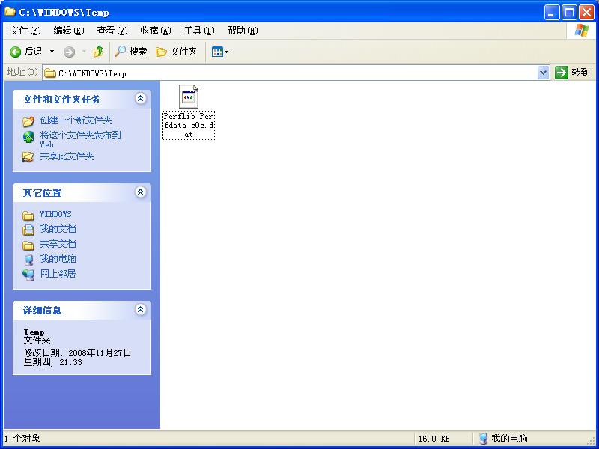Open the Back history dropdown arrow

[x=52, y=52]
